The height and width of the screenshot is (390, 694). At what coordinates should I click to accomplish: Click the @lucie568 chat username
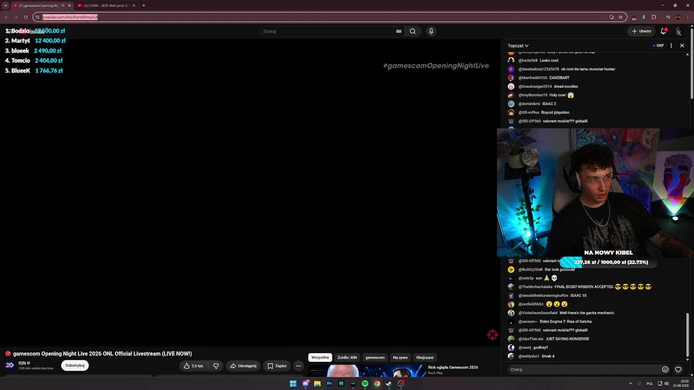tap(528, 61)
